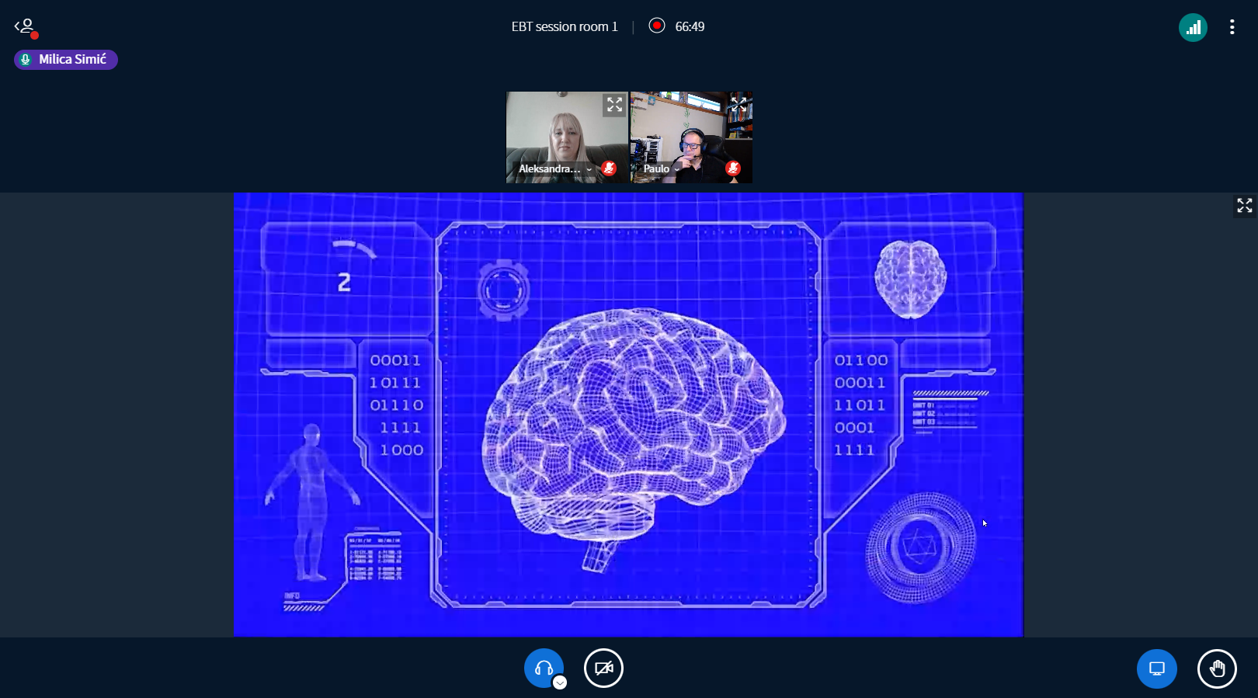Viewport: 1258px width, 698px height.
Task: Click the Milica Simić talking indicator
Action: [x=66, y=60]
